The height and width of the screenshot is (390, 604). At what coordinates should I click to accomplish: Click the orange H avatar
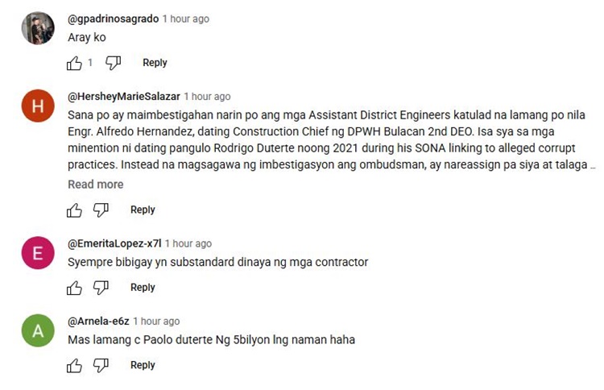[38, 106]
